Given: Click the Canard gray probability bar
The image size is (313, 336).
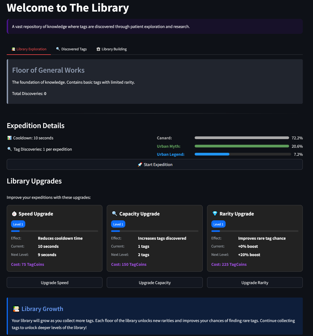Looking at the screenshot, I should click(x=241, y=138).
